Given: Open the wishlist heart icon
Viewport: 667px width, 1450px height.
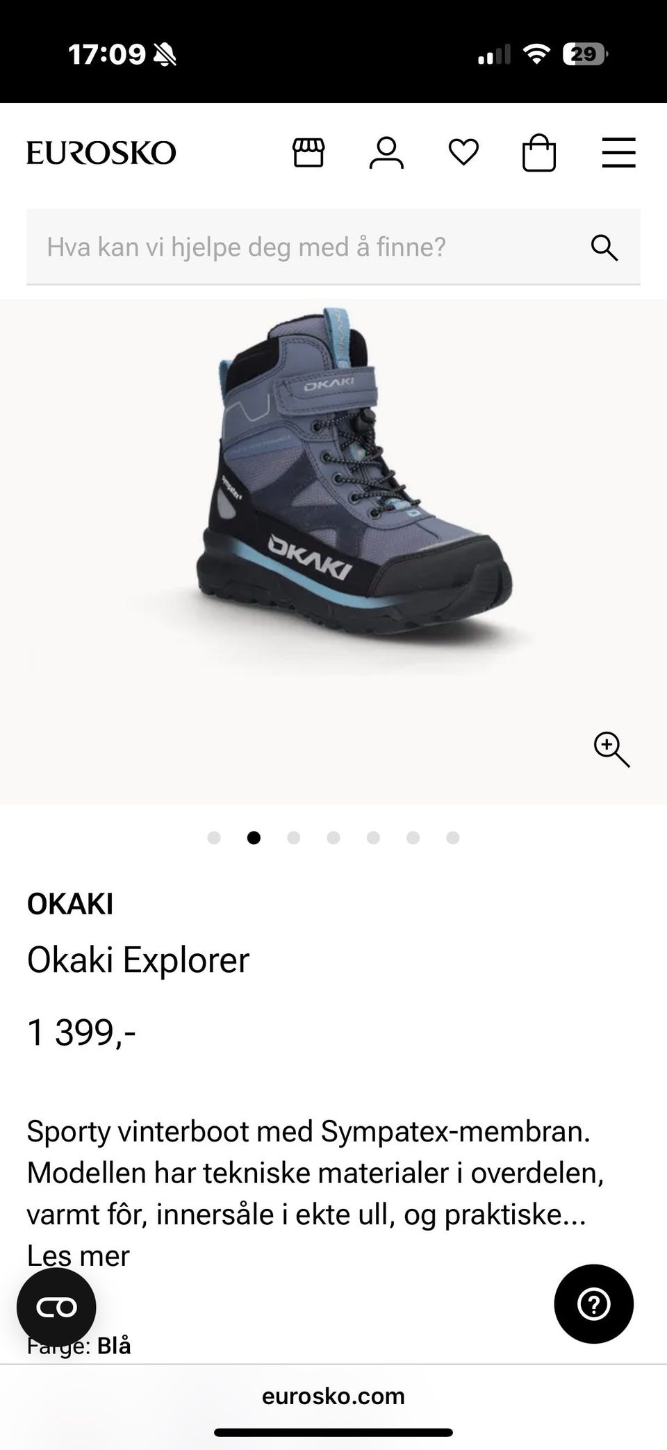Looking at the screenshot, I should pos(463,153).
